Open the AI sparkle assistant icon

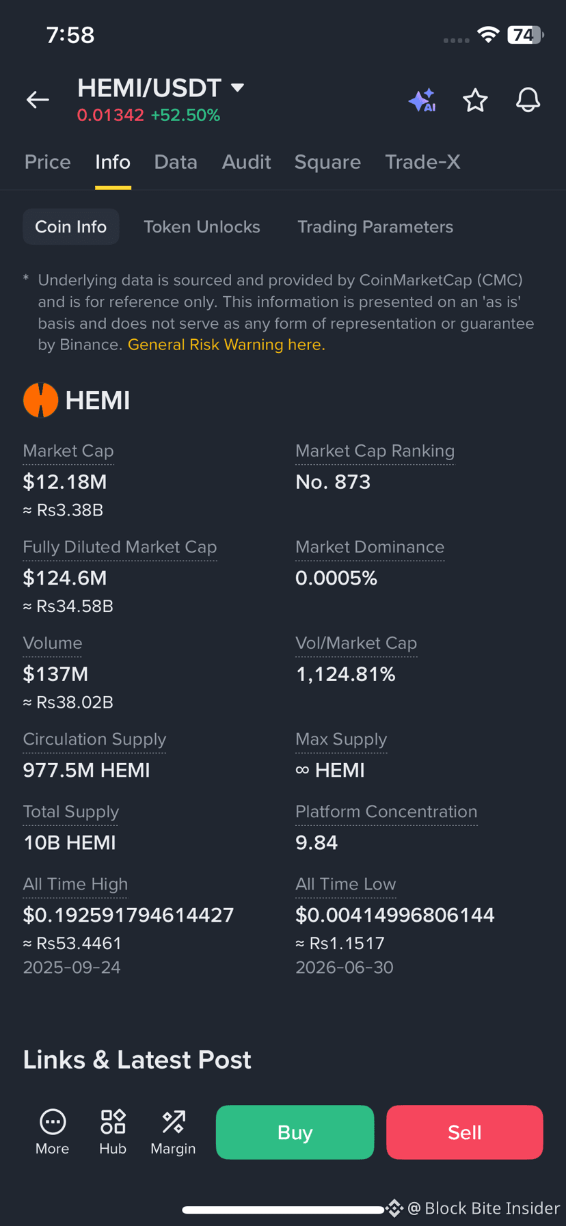[422, 101]
